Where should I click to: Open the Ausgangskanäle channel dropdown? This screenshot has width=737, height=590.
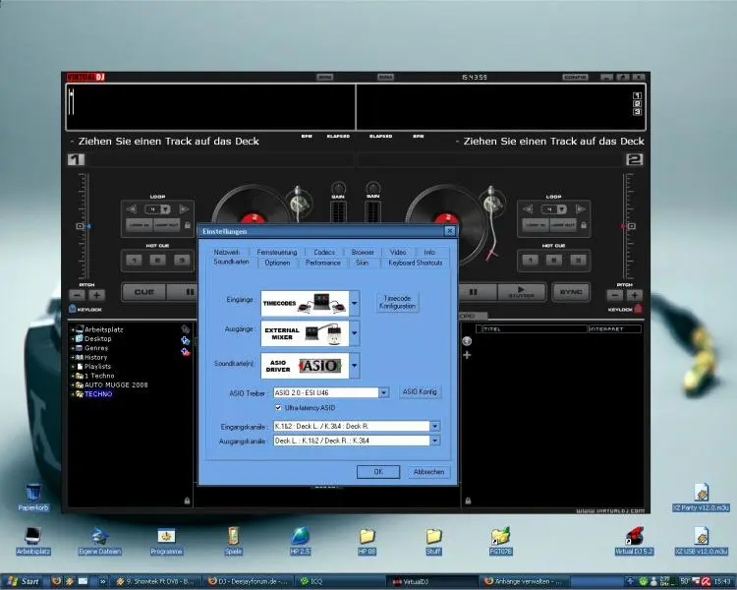tap(434, 441)
